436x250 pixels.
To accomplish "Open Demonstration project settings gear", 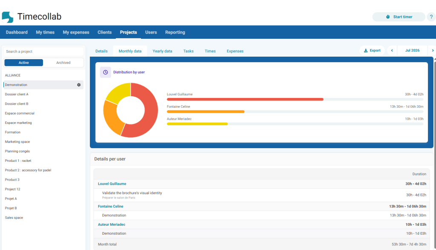I will pos(79,85).
